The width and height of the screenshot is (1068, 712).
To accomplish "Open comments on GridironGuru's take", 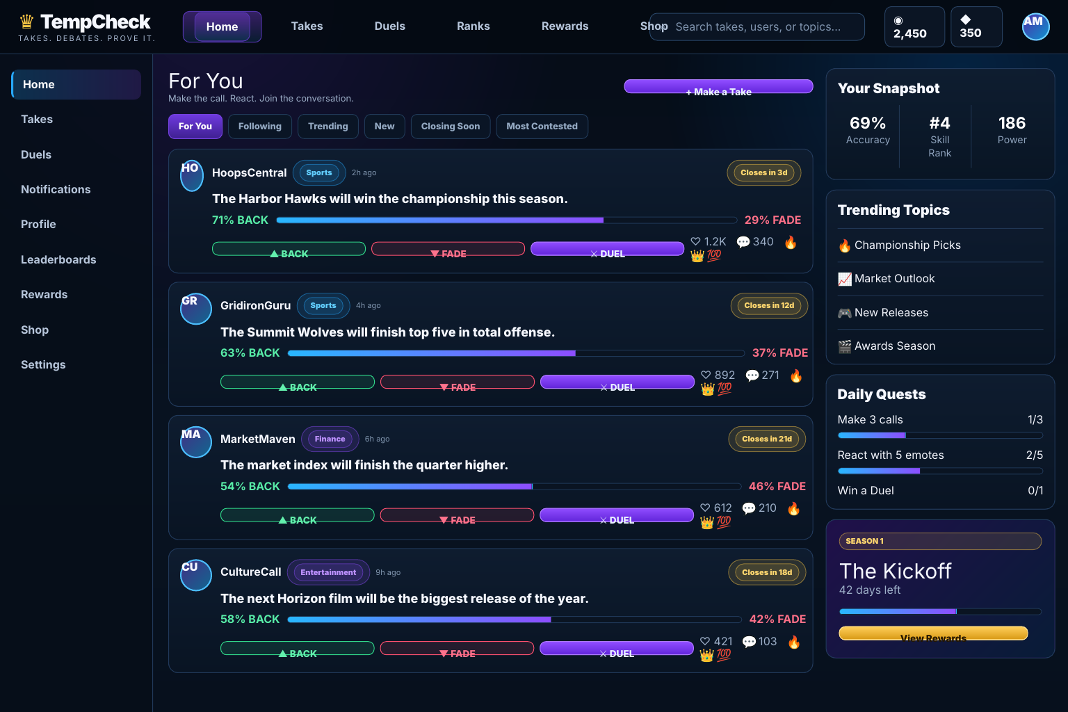I will click(x=762, y=375).
